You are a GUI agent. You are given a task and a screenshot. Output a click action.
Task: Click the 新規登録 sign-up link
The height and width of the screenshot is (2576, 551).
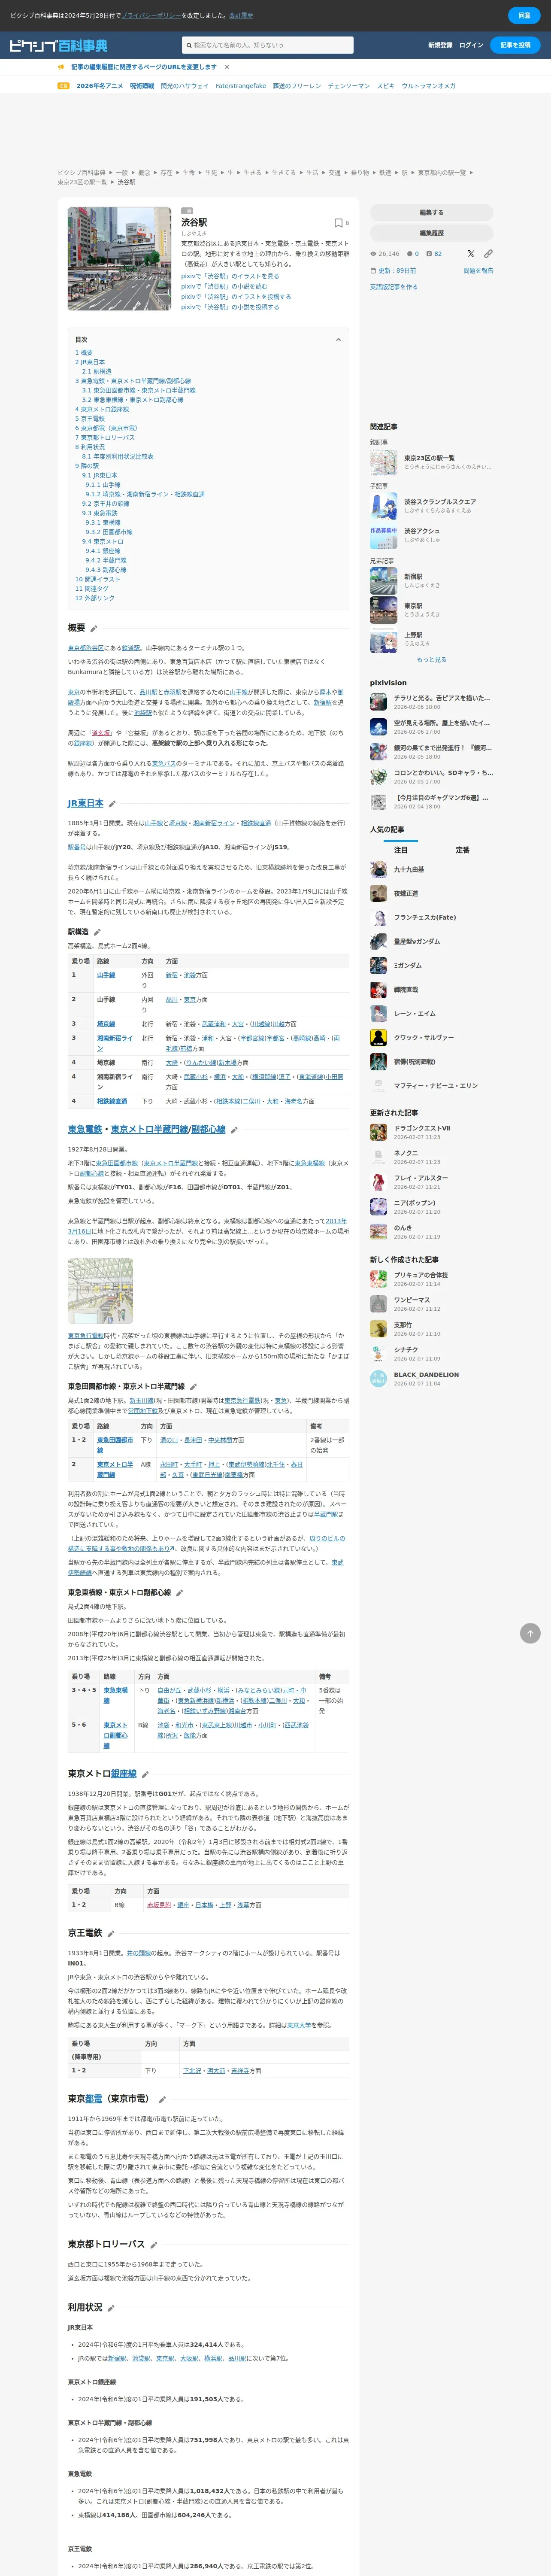440,45
